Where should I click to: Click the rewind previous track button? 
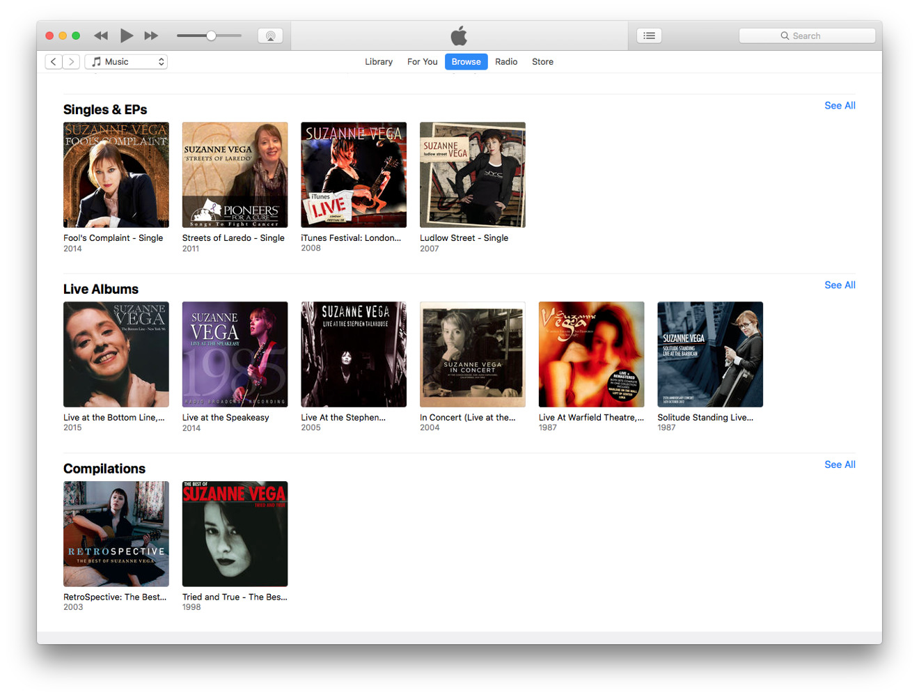[x=101, y=36]
